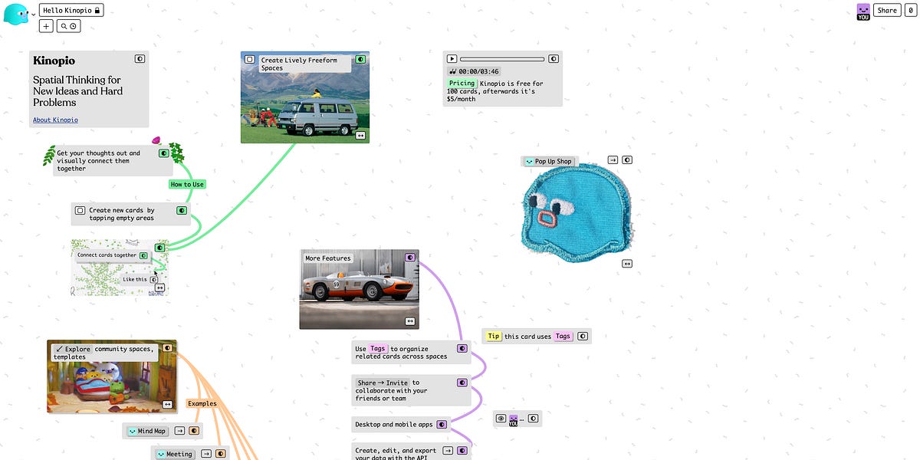Viewport: 920px width, 460px height.
Task: Select the yellow Tip tag
Action: point(494,336)
